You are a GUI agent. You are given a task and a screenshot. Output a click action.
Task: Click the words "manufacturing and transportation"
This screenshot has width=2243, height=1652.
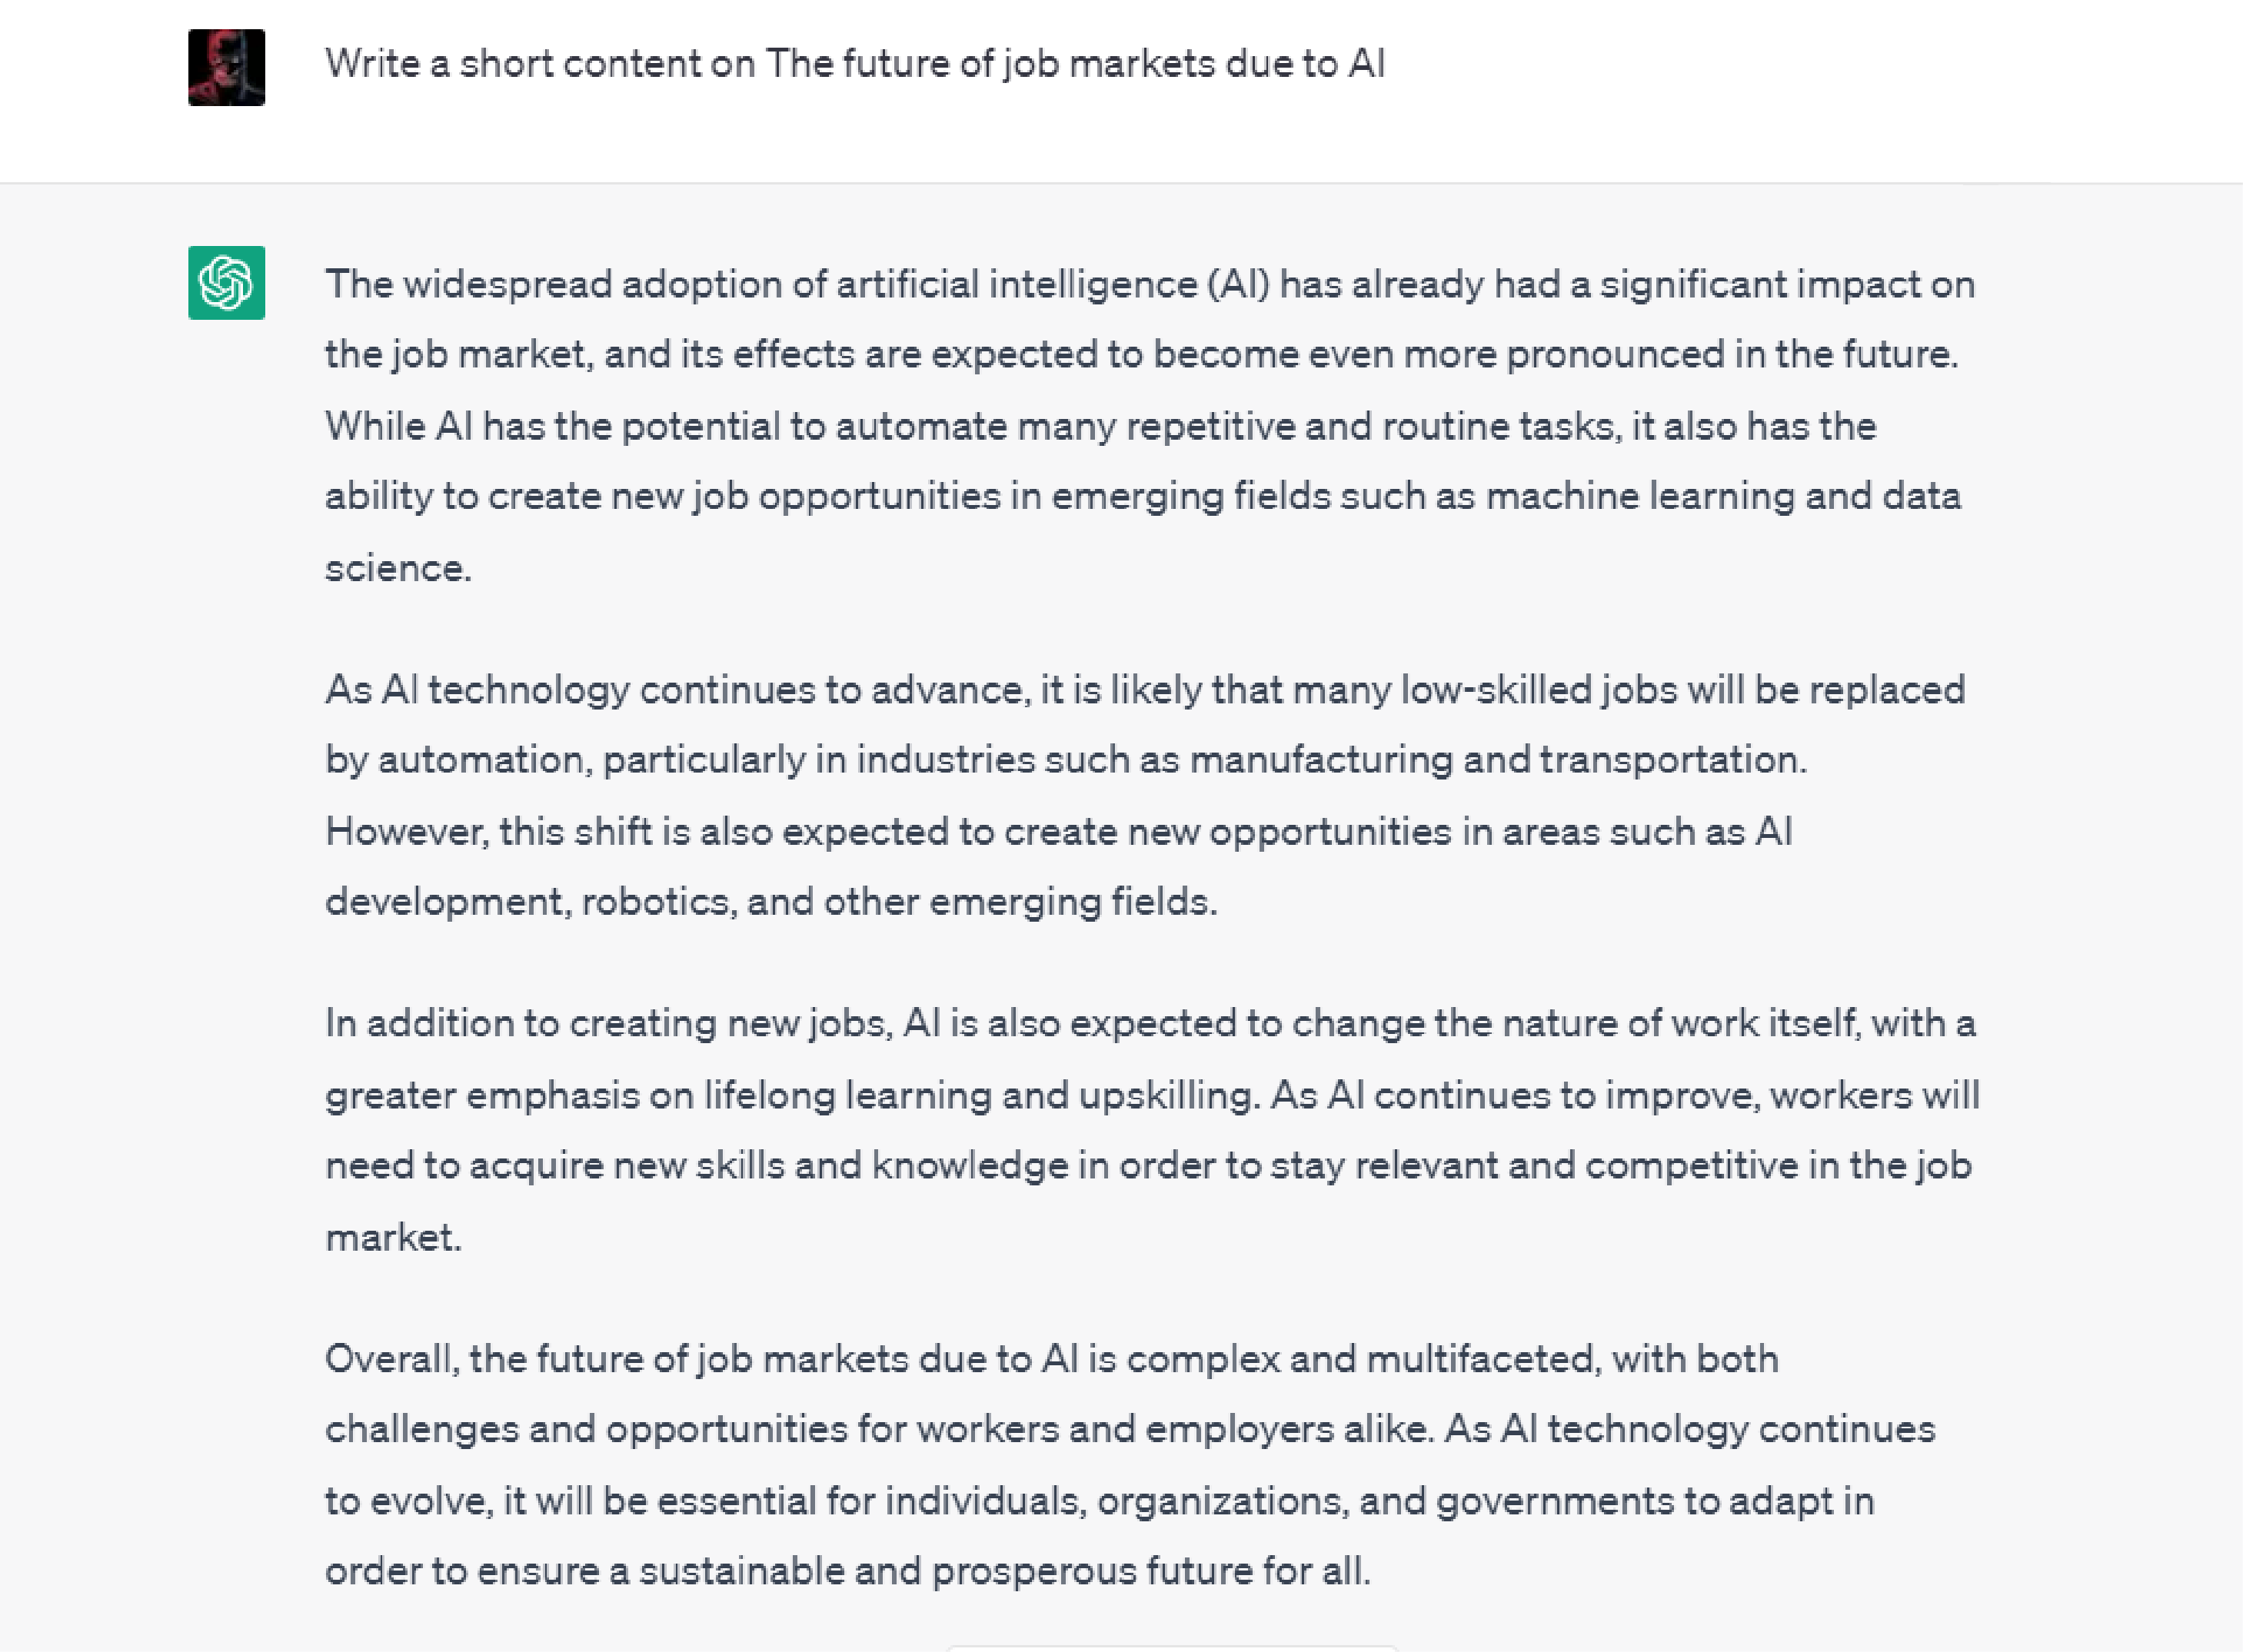coord(1496,760)
